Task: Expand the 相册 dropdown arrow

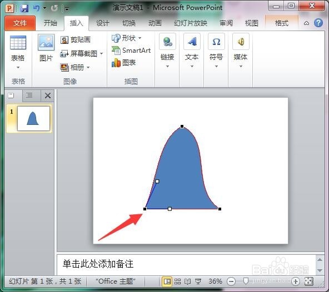Action: point(88,67)
